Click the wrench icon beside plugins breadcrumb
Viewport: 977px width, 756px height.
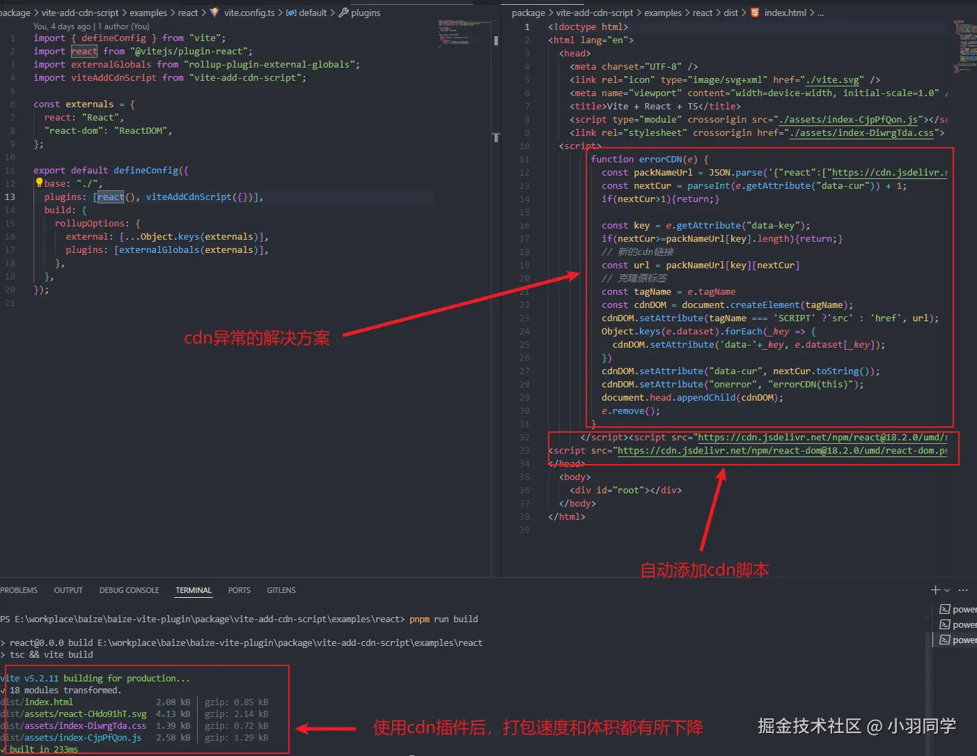pyautogui.click(x=343, y=13)
